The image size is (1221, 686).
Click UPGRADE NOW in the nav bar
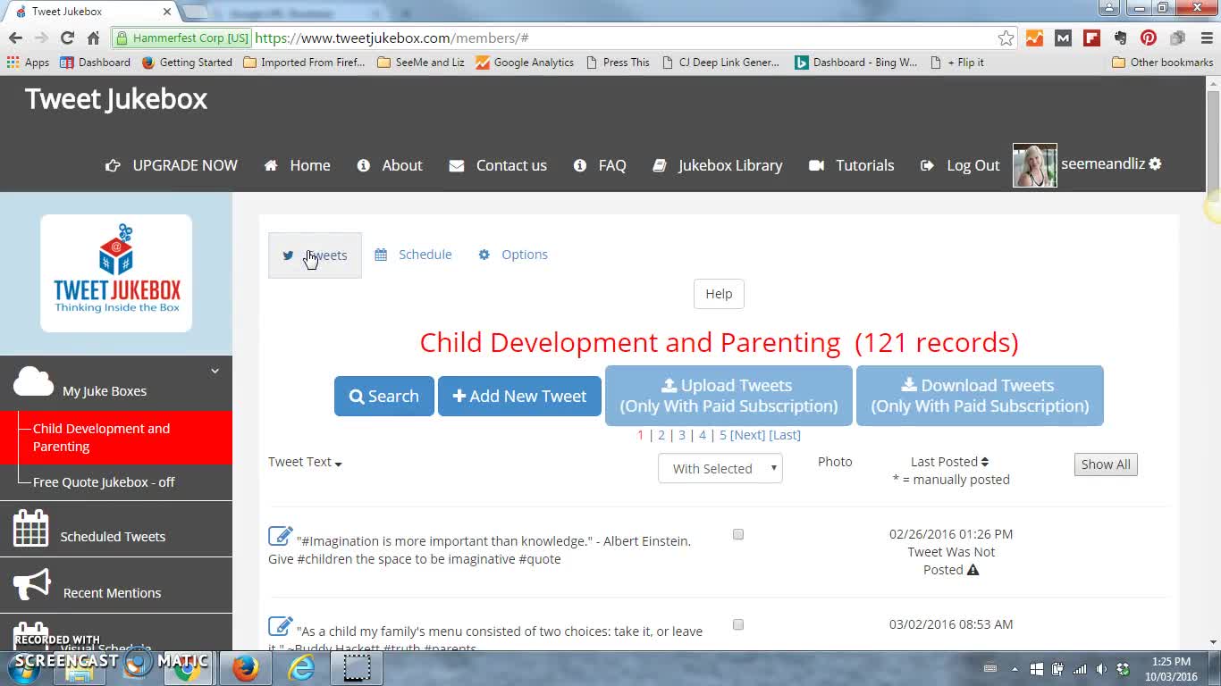click(172, 165)
